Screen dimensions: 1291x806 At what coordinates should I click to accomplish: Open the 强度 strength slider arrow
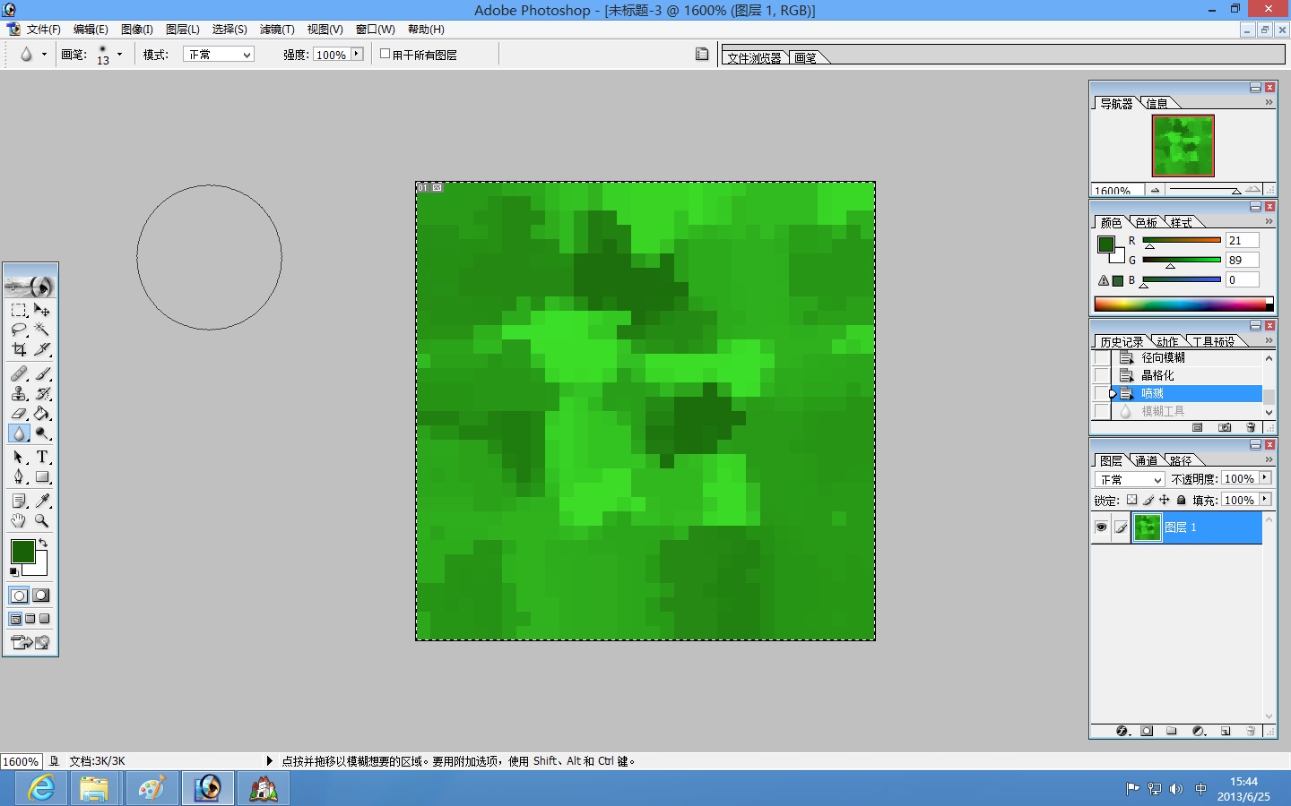click(x=357, y=54)
